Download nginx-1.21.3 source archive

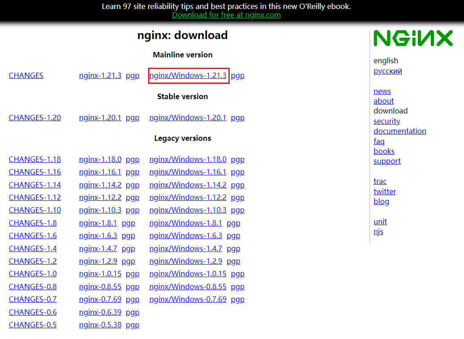(100, 75)
